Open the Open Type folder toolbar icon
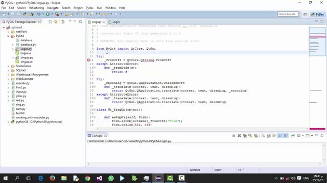Image resolution: width=327 pixels, height=183 pixels. (66, 14)
